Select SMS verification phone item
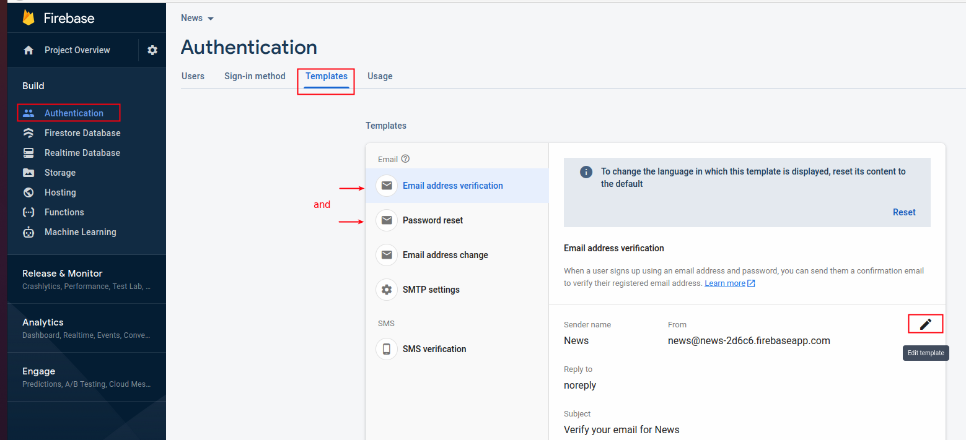The height and width of the screenshot is (440, 966). click(x=434, y=349)
